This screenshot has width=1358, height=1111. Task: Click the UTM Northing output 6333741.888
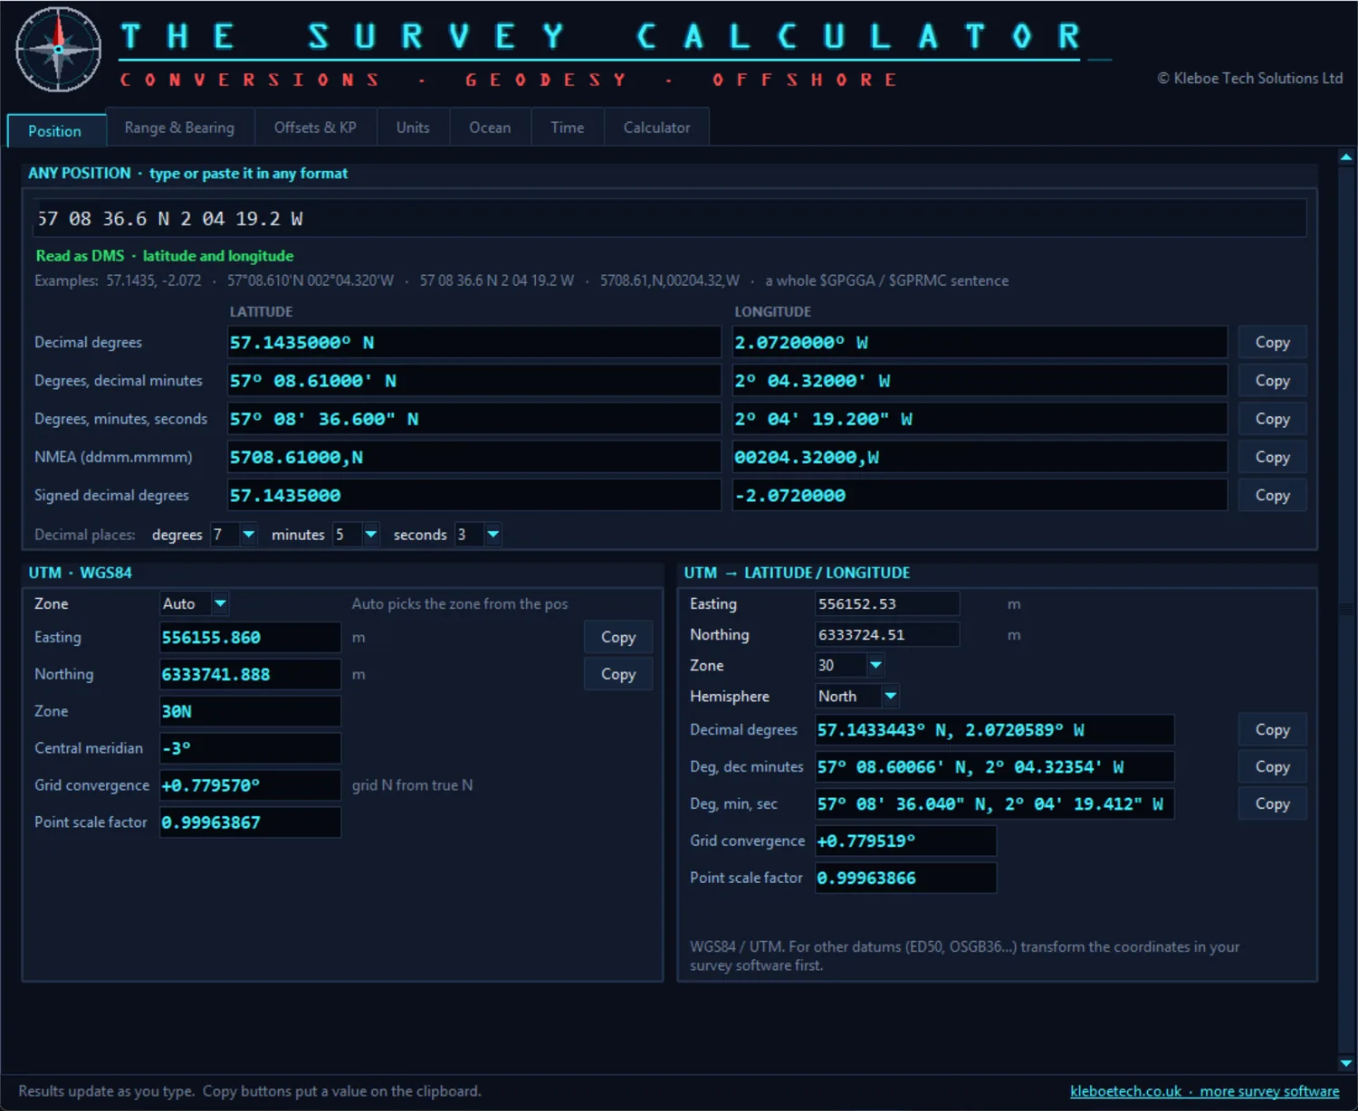tap(251, 675)
